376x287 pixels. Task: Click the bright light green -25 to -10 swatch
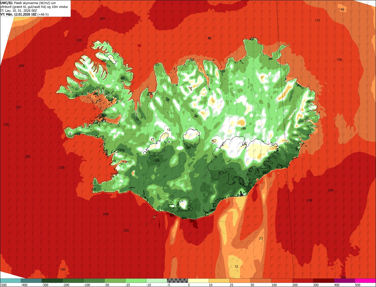tap(136, 281)
